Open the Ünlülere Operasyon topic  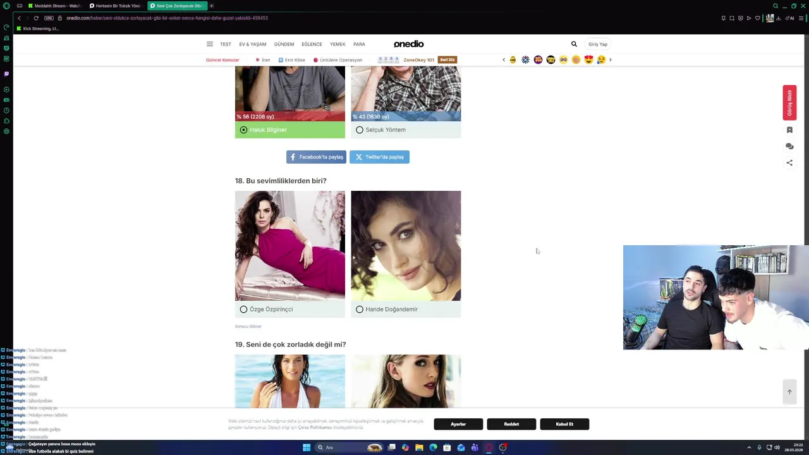(338, 60)
